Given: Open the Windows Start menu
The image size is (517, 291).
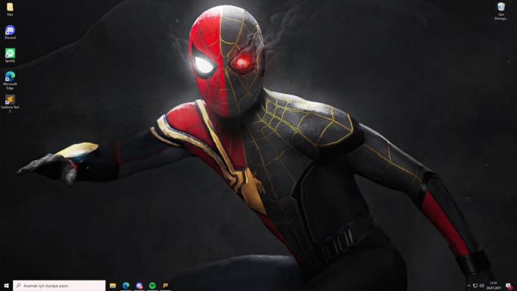Looking at the screenshot, I should click(x=6, y=286).
